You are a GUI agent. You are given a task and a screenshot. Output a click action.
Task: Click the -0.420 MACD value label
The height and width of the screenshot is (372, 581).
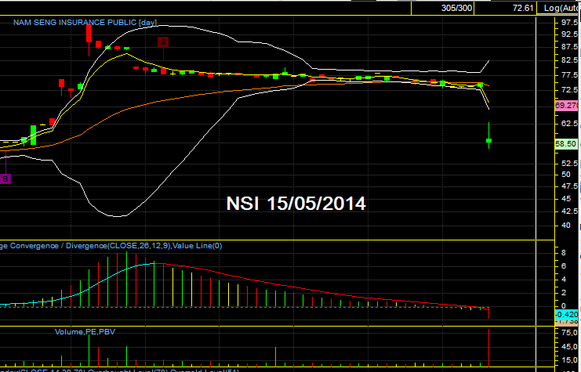[x=567, y=315]
